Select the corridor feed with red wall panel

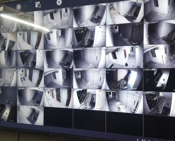coord(124,57)
